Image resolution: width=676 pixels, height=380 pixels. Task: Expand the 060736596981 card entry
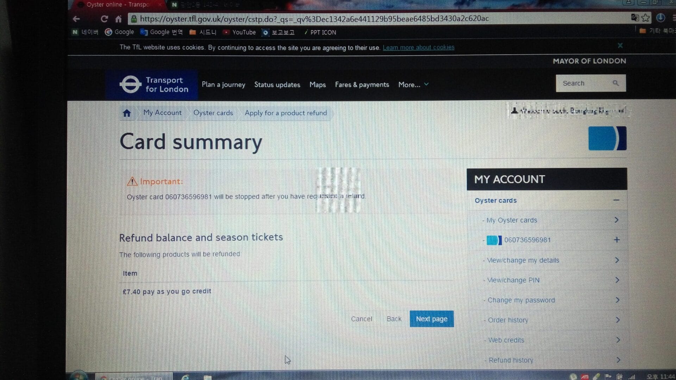click(616, 240)
